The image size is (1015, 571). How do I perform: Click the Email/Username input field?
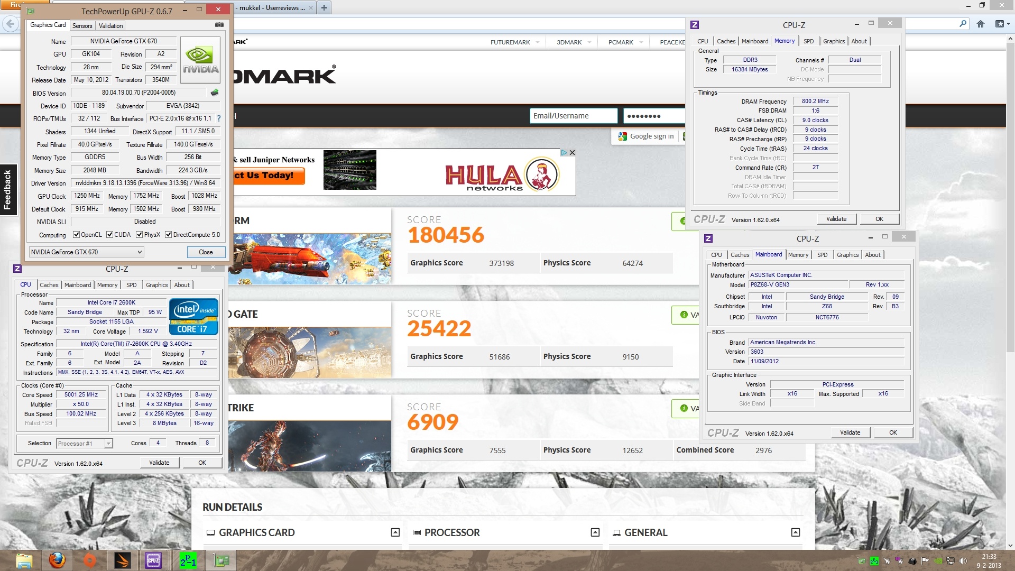(x=574, y=116)
